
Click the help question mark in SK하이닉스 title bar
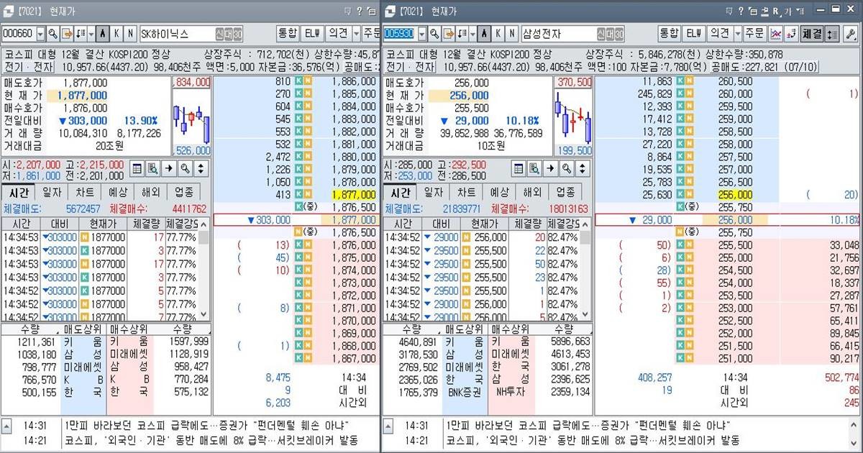pos(360,11)
